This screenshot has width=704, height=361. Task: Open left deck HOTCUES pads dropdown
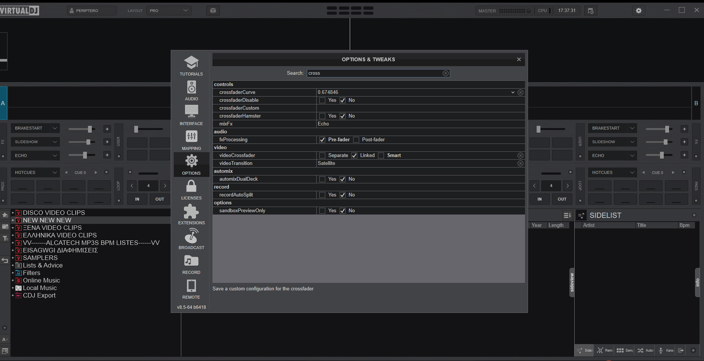coord(35,172)
